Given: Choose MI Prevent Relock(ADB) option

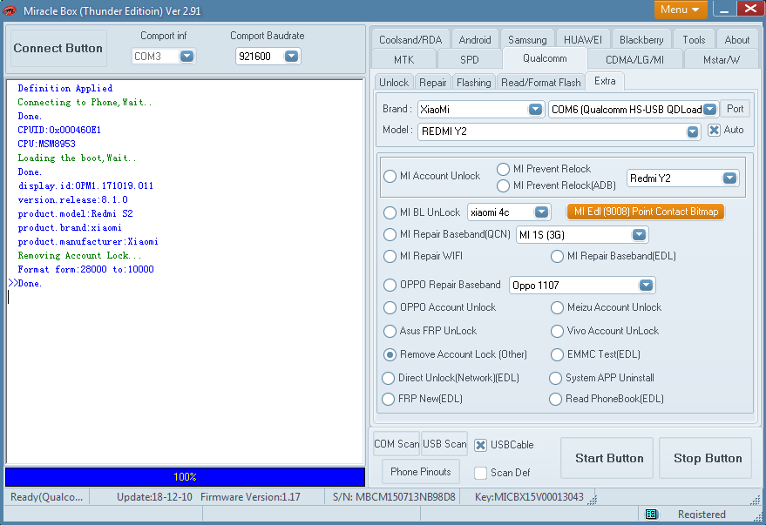Looking at the screenshot, I should [x=503, y=185].
